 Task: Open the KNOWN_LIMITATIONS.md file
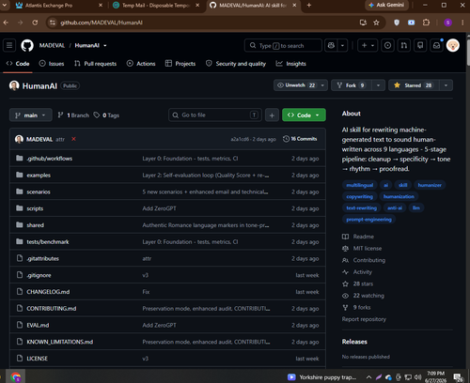pos(59,342)
